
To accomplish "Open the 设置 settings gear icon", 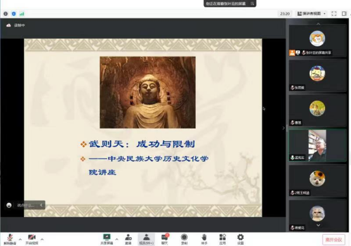I will point(240,239).
